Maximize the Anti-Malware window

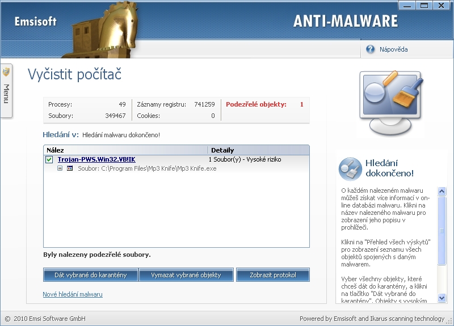coord(424,6)
